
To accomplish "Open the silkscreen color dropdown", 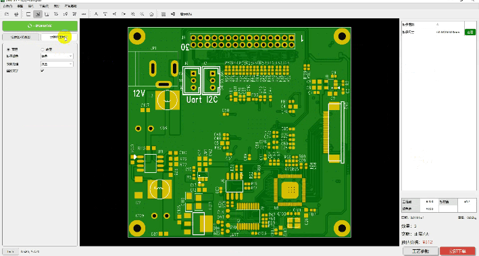I will pos(57,64).
